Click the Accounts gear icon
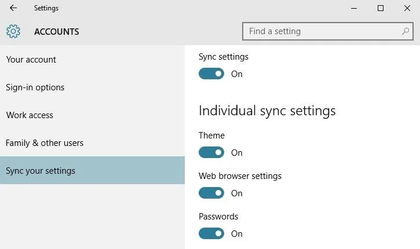Image resolution: width=420 pixels, height=249 pixels. [13, 31]
